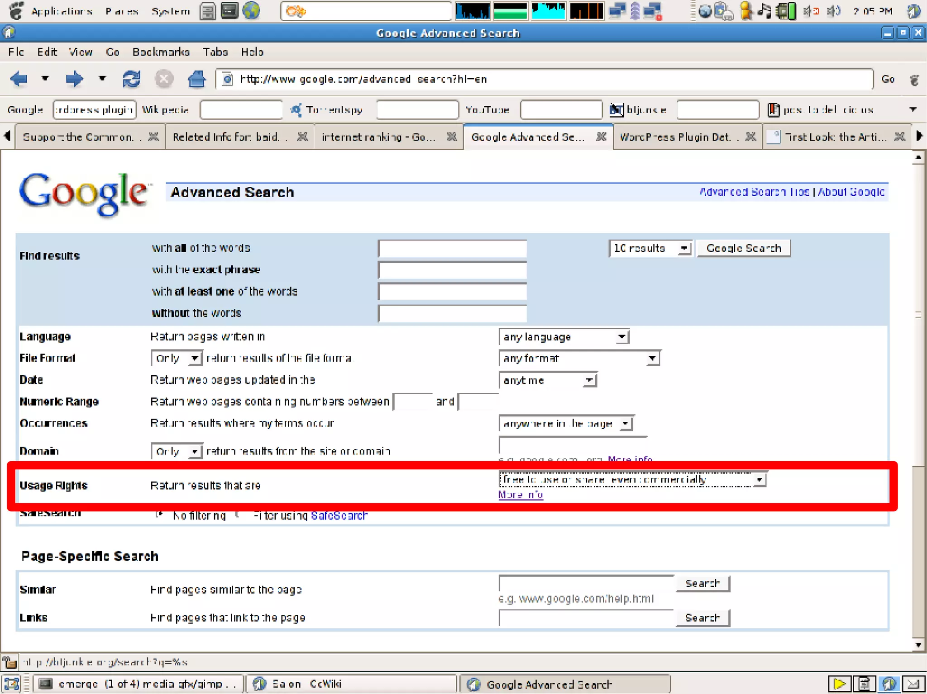Click the page vertical scrollbar thumb
The height and width of the screenshot is (694, 927).
[918, 315]
